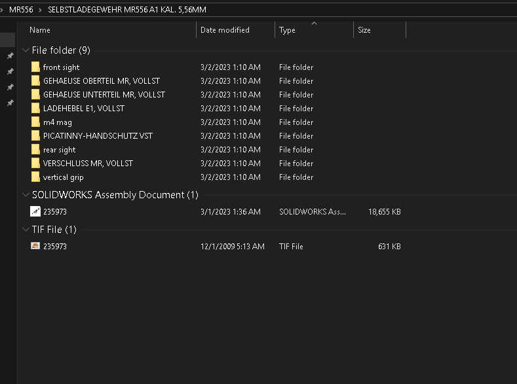Viewport: 517px width, 384px height.
Task: Collapse the TIF File (1) group
Action: (x=26, y=230)
